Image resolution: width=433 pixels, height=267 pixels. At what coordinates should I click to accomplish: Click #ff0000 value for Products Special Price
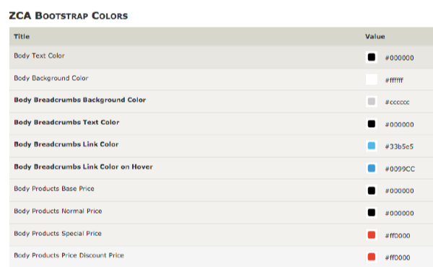click(x=398, y=235)
